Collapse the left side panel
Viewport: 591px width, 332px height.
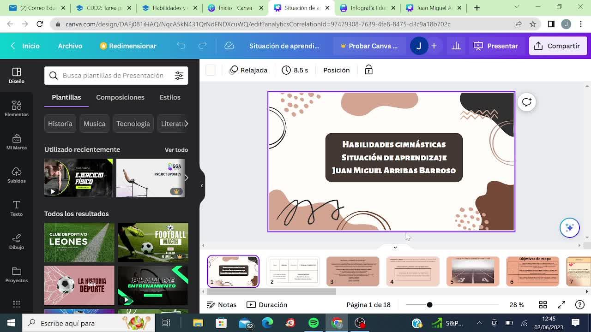click(x=202, y=185)
